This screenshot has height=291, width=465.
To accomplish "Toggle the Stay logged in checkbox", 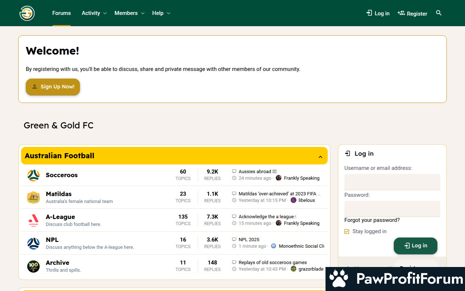I will click(x=347, y=232).
